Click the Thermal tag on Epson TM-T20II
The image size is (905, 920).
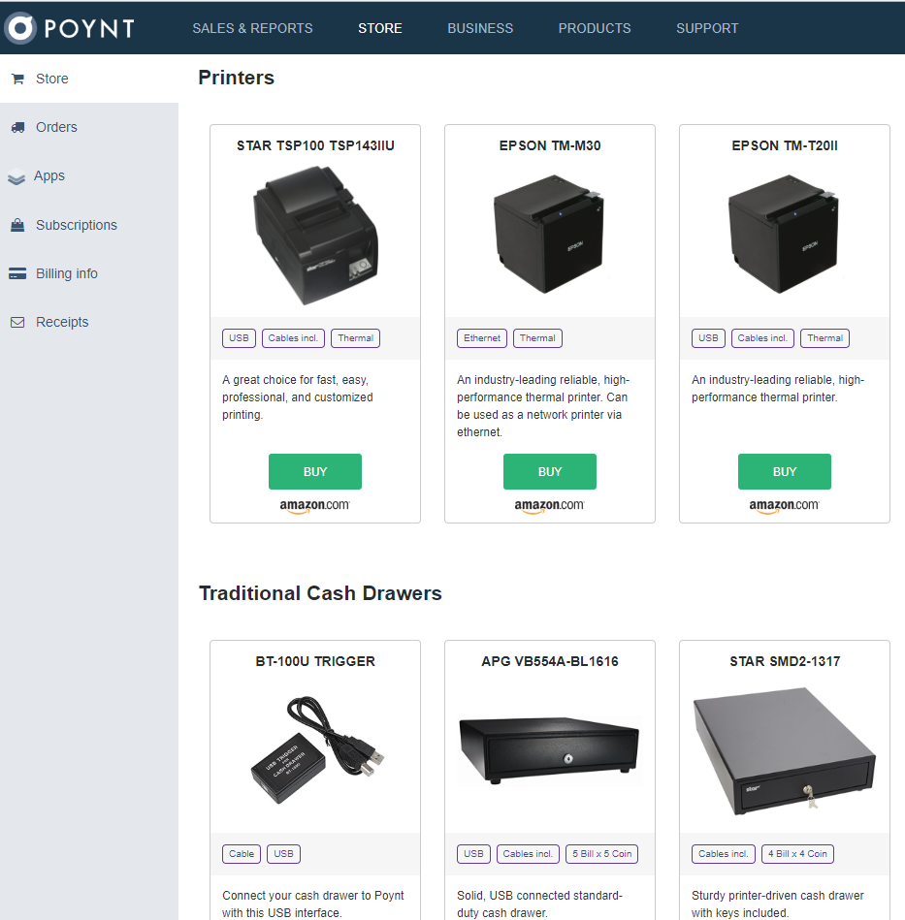pyautogui.click(x=825, y=338)
